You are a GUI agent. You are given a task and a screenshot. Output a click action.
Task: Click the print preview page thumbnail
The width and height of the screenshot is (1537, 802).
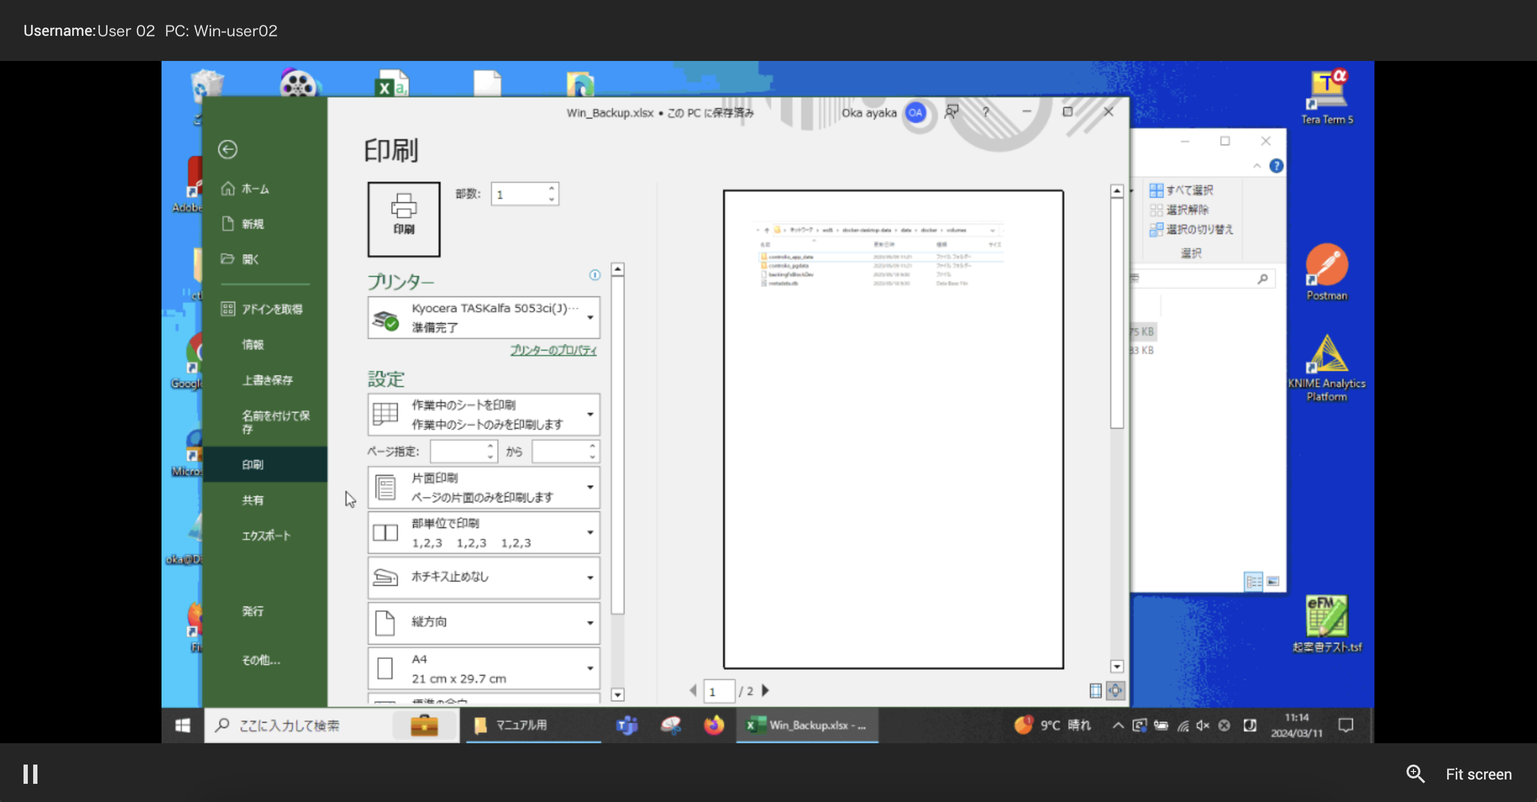click(893, 429)
